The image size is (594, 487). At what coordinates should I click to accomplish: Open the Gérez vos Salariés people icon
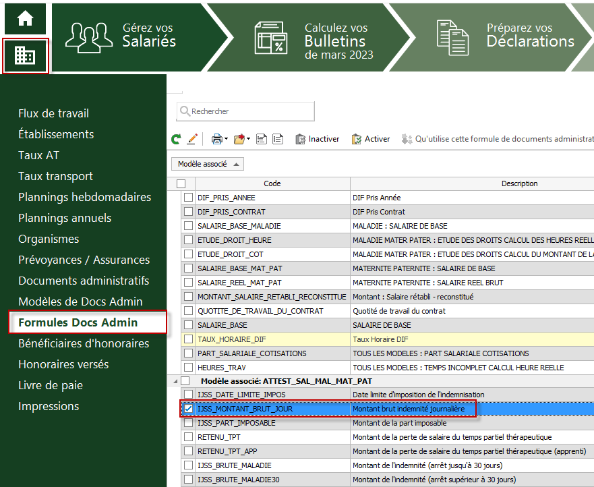(x=88, y=38)
